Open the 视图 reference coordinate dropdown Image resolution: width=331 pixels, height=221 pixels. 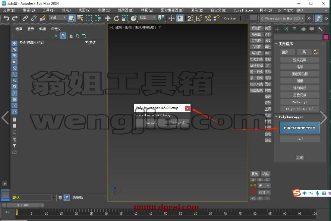tap(148, 17)
